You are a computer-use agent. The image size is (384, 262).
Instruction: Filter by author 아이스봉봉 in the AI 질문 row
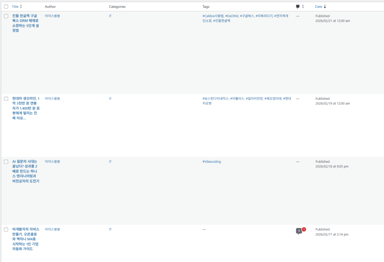click(52, 162)
